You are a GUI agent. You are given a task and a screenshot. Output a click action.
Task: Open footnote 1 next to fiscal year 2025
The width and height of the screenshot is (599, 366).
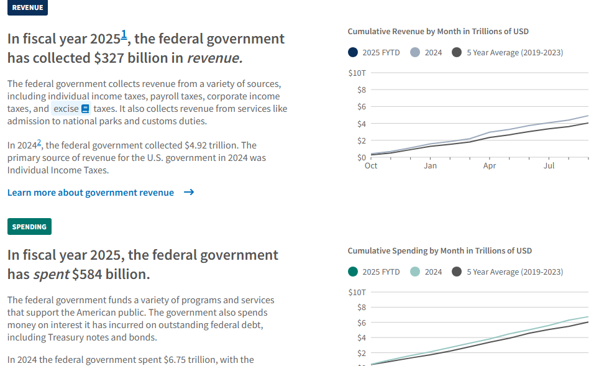pos(124,35)
